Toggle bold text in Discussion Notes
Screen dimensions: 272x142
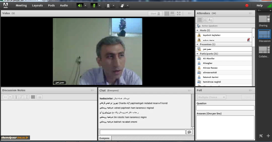click(x=16, y=97)
